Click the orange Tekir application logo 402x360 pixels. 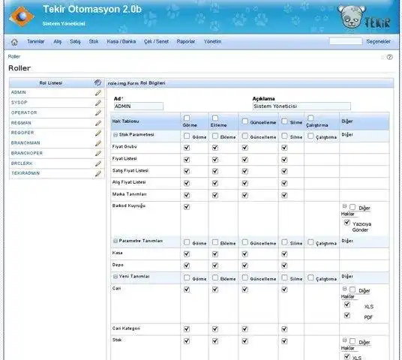click(22, 16)
